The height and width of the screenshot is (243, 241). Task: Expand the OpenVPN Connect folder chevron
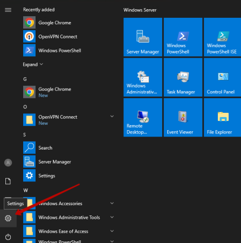click(112, 117)
